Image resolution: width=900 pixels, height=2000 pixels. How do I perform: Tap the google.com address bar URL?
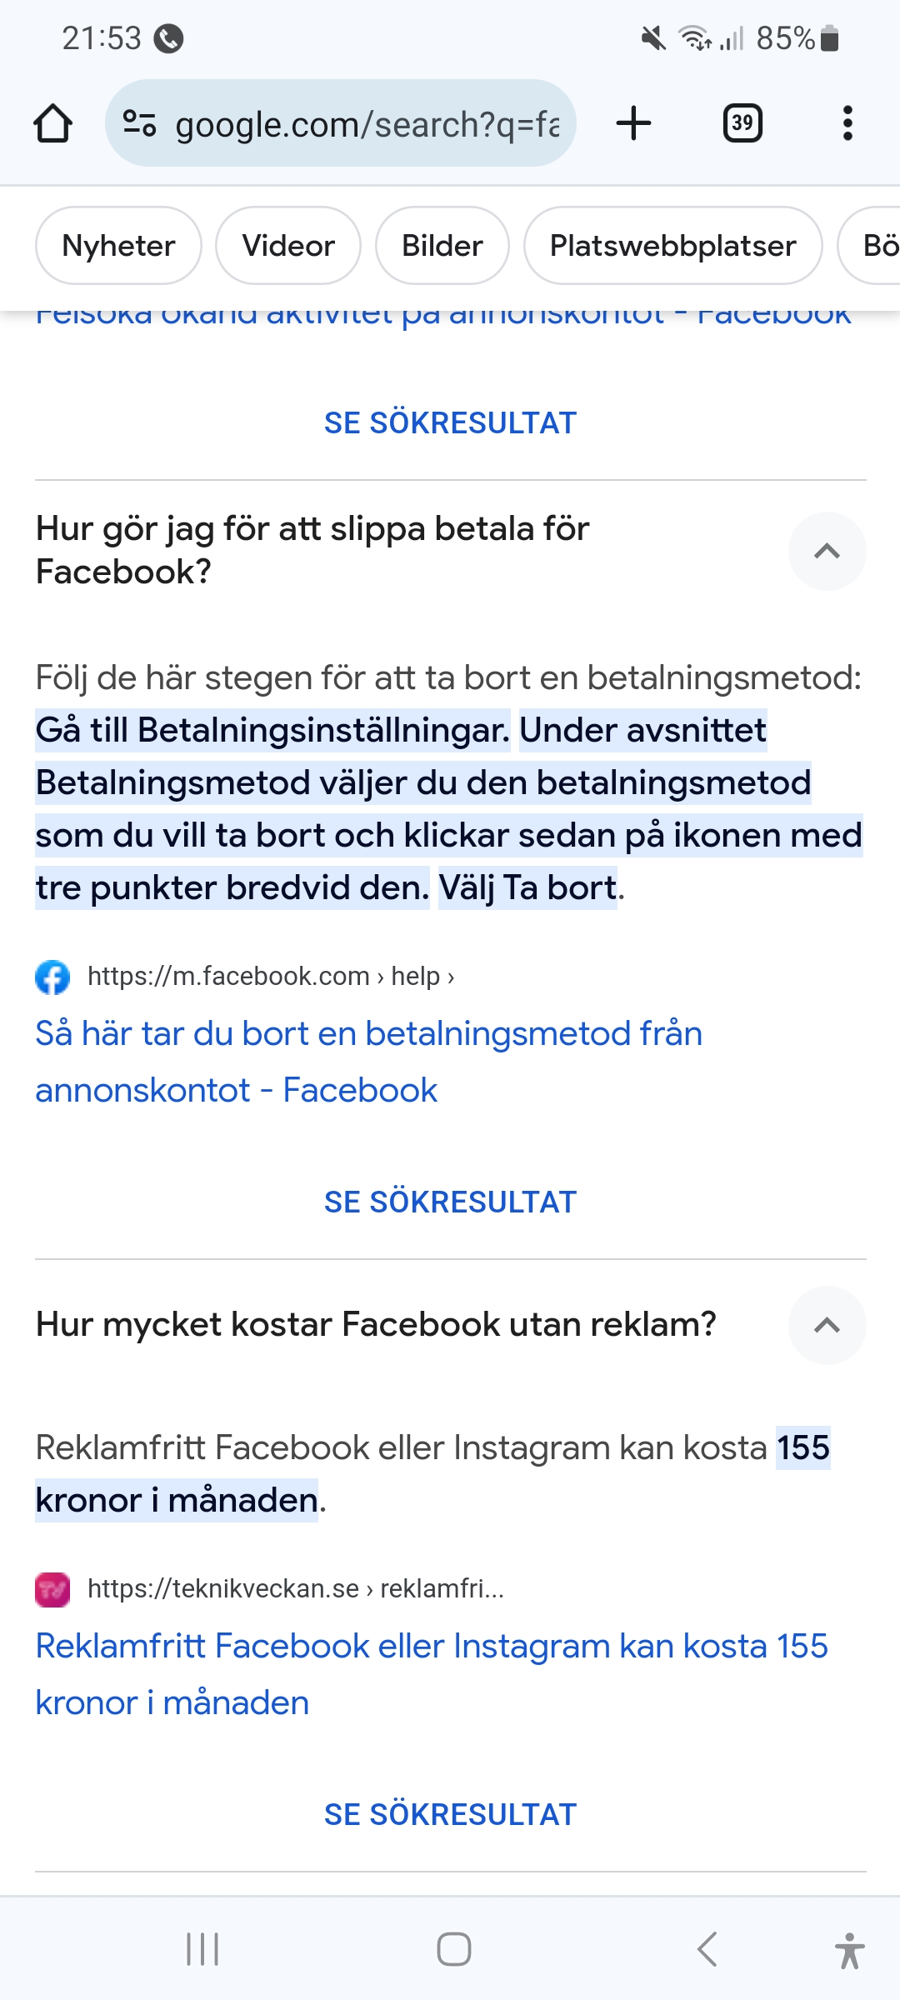tap(367, 124)
